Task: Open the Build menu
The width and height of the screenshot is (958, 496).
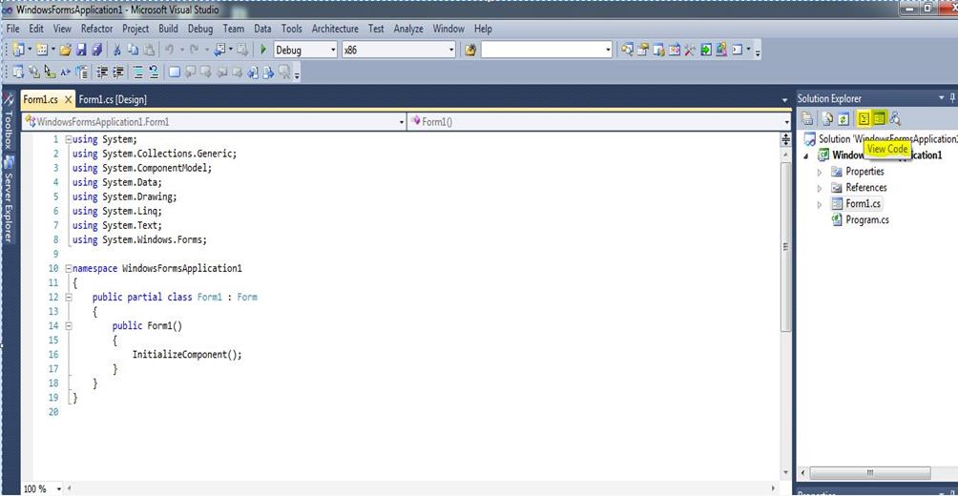Action: point(168,29)
